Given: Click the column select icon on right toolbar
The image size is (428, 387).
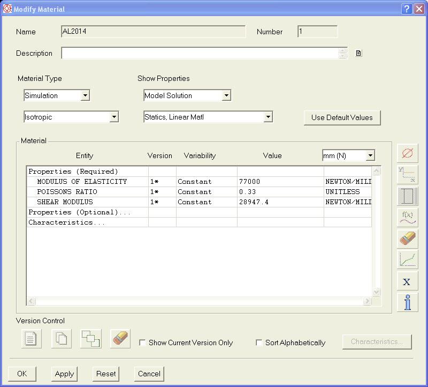Looking at the screenshot, I should point(407,196).
